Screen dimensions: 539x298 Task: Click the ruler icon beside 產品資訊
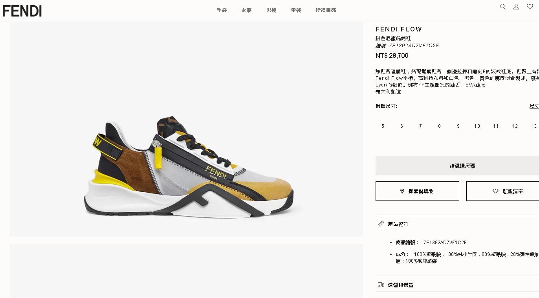click(381, 224)
